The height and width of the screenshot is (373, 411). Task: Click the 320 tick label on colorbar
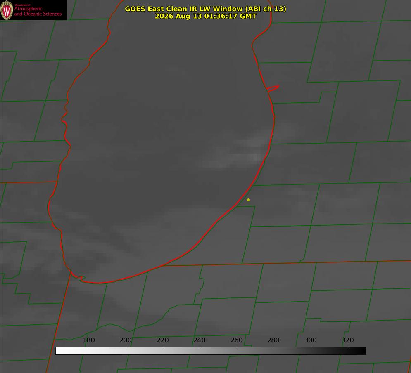pos(348,340)
